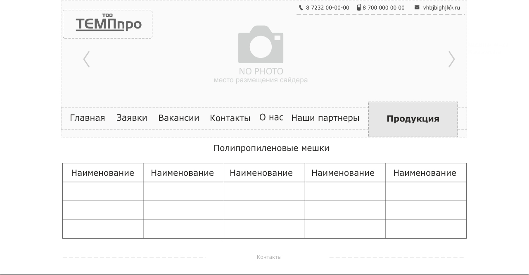Click the email address vhbjbighjl@.ru
This screenshot has height=275, width=529.
441,8
